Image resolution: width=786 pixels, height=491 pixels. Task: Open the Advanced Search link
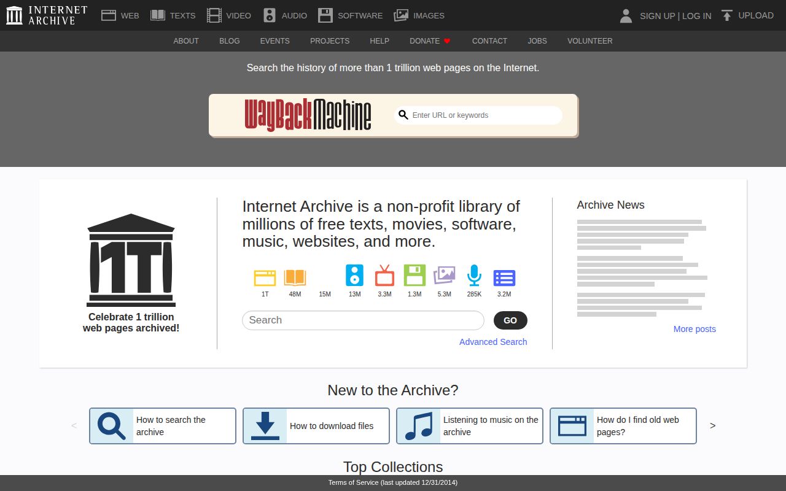click(x=493, y=342)
